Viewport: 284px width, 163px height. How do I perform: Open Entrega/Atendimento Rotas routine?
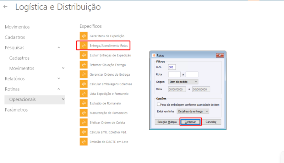tap(109, 46)
